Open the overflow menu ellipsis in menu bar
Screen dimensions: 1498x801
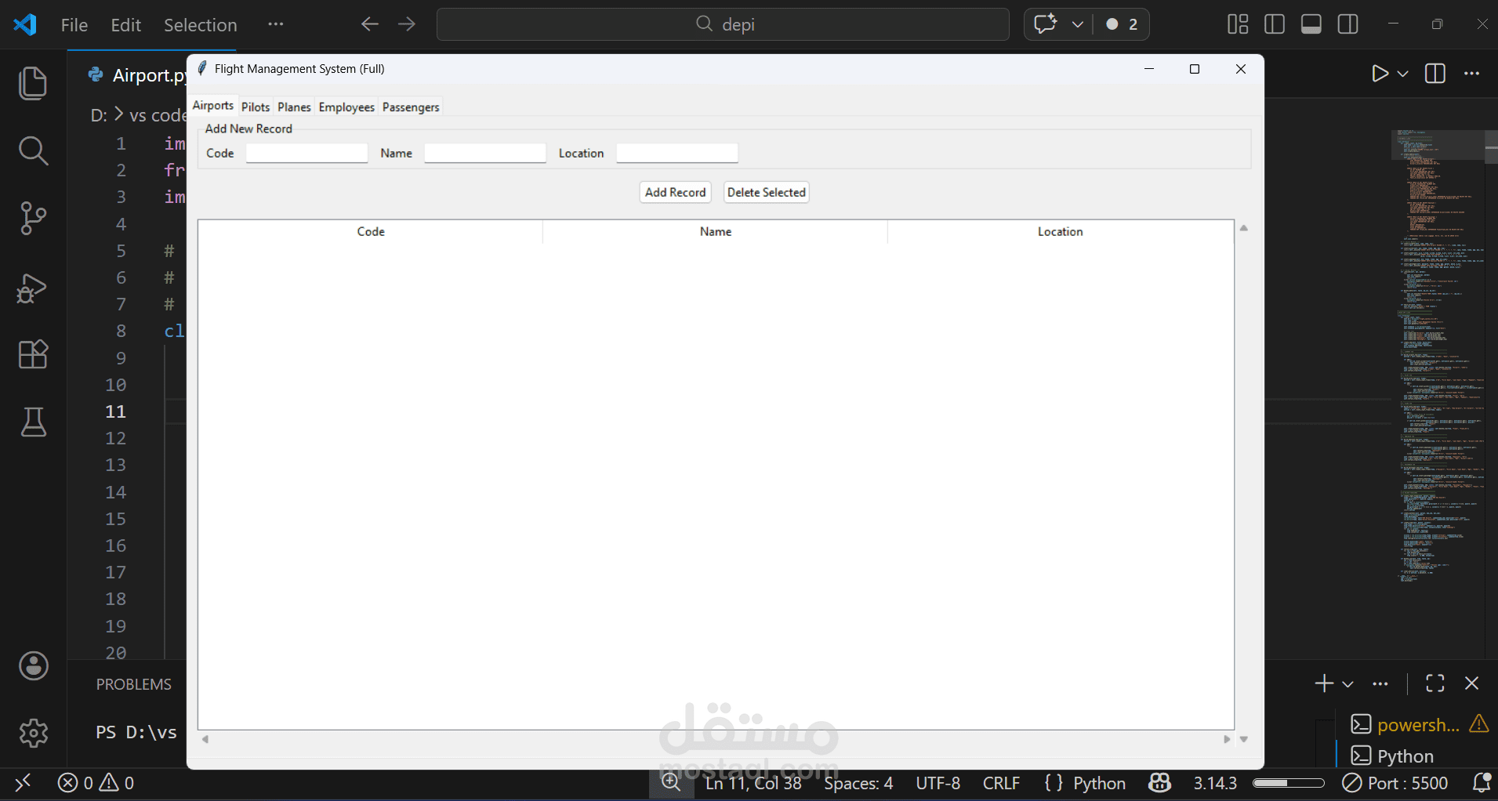click(x=275, y=24)
